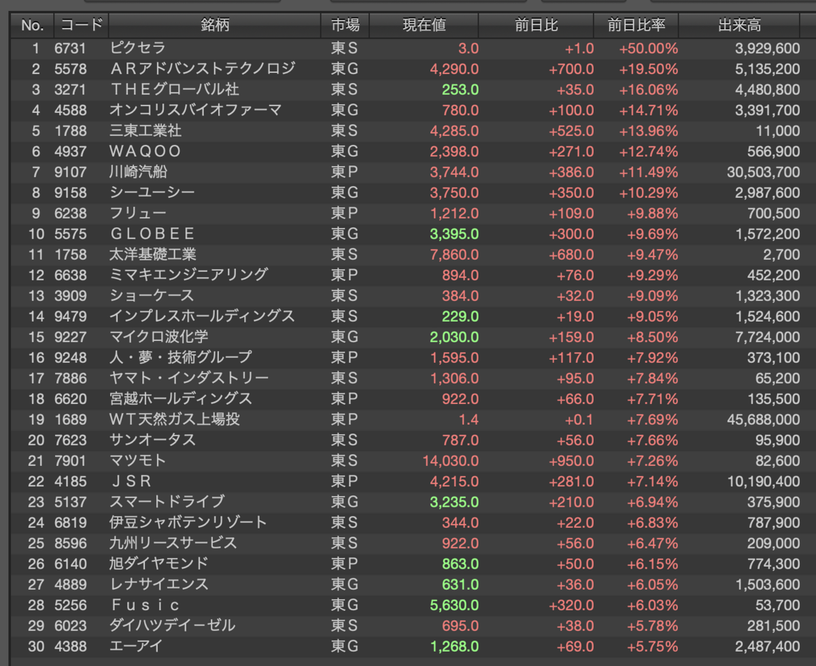This screenshot has width=816, height=666.
Task: Click the +11.49% change rate
Action: coord(648,172)
